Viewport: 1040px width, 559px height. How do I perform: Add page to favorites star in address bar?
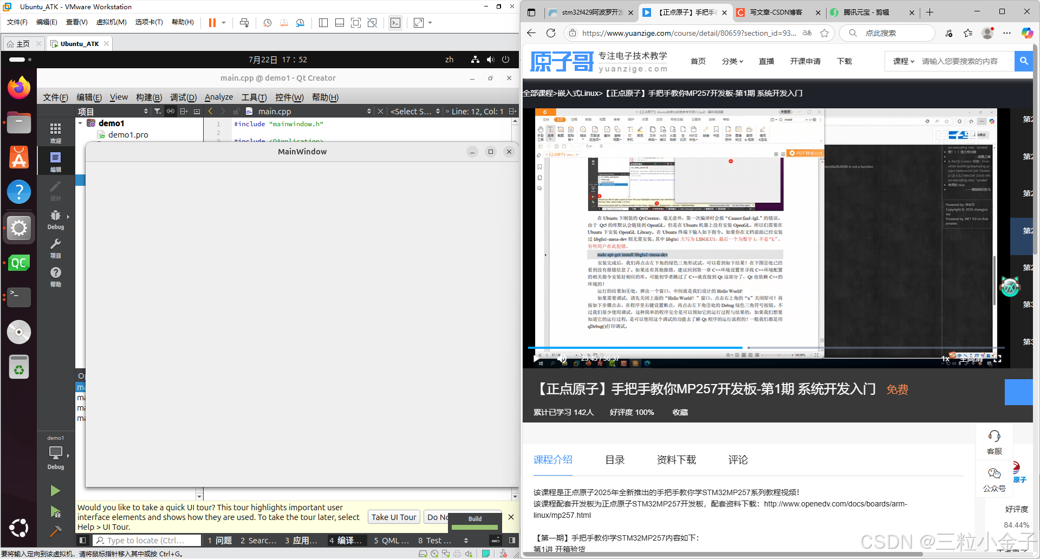pos(824,33)
